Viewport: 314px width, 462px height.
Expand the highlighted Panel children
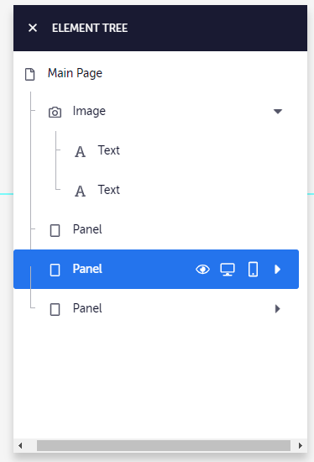point(277,270)
